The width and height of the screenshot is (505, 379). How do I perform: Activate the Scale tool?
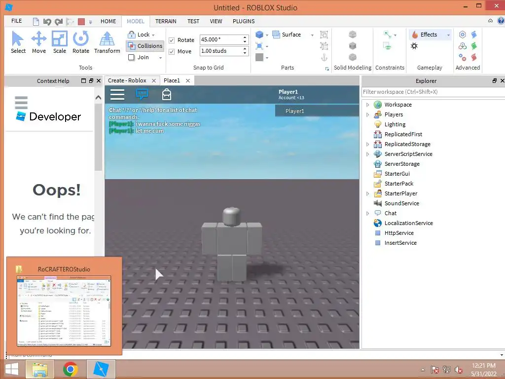click(60, 42)
